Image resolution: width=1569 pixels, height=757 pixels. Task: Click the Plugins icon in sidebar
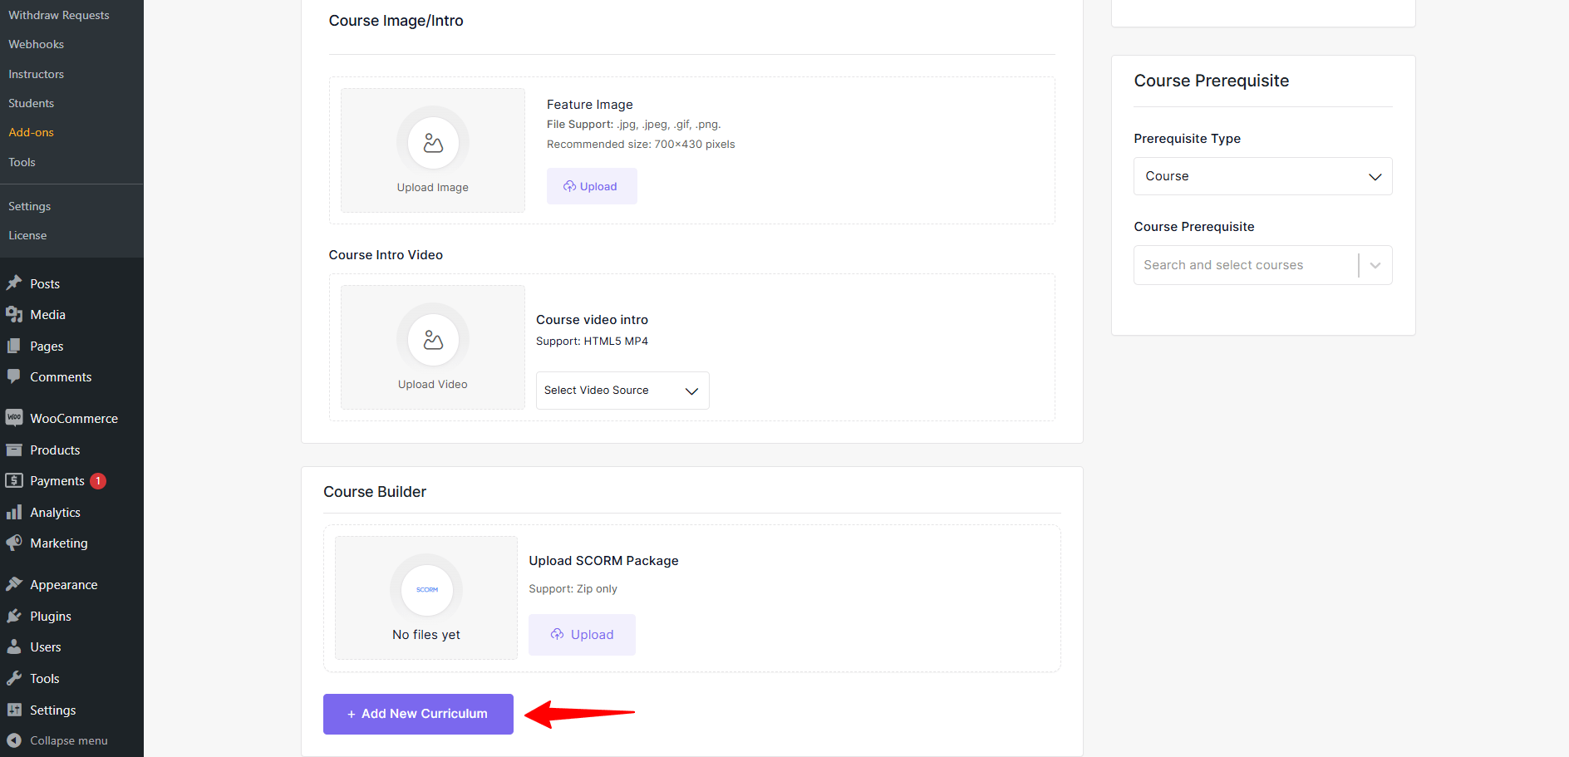point(14,616)
